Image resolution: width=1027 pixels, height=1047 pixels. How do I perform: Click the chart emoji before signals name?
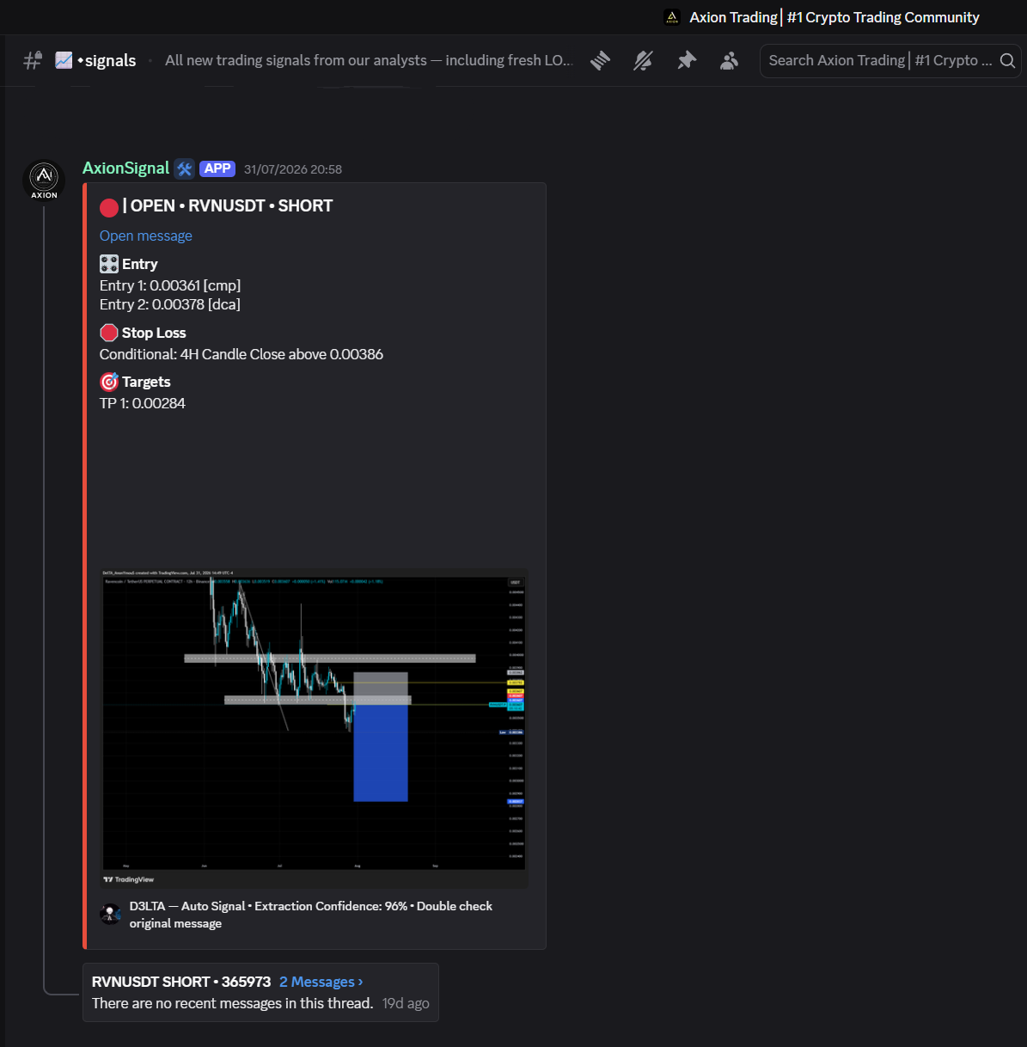point(64,60)
